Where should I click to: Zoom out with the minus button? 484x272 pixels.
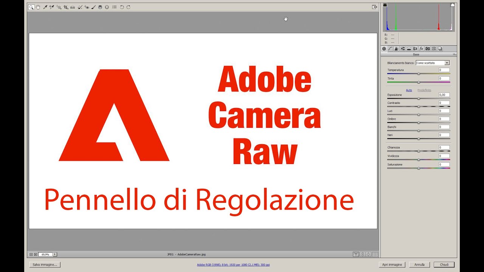tap(31, 254)
